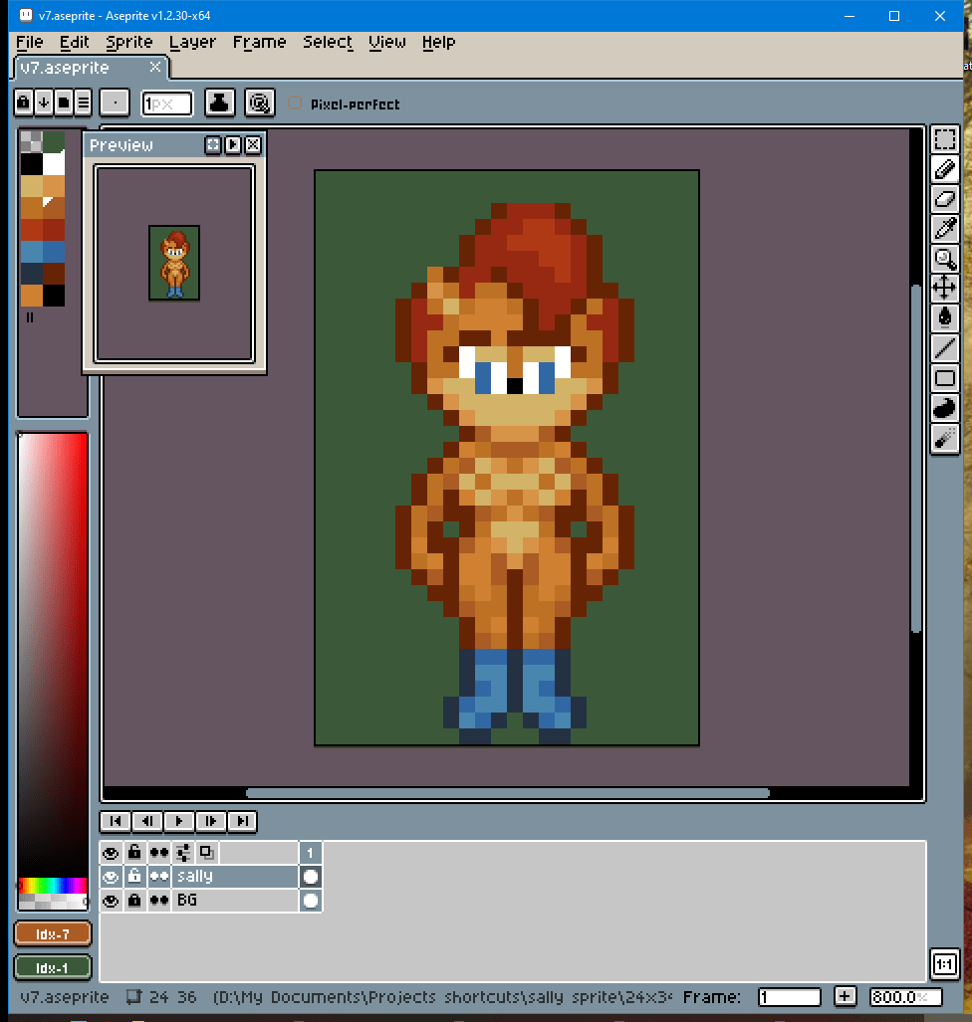Unlock the BG layer padlock

(134, 901)
